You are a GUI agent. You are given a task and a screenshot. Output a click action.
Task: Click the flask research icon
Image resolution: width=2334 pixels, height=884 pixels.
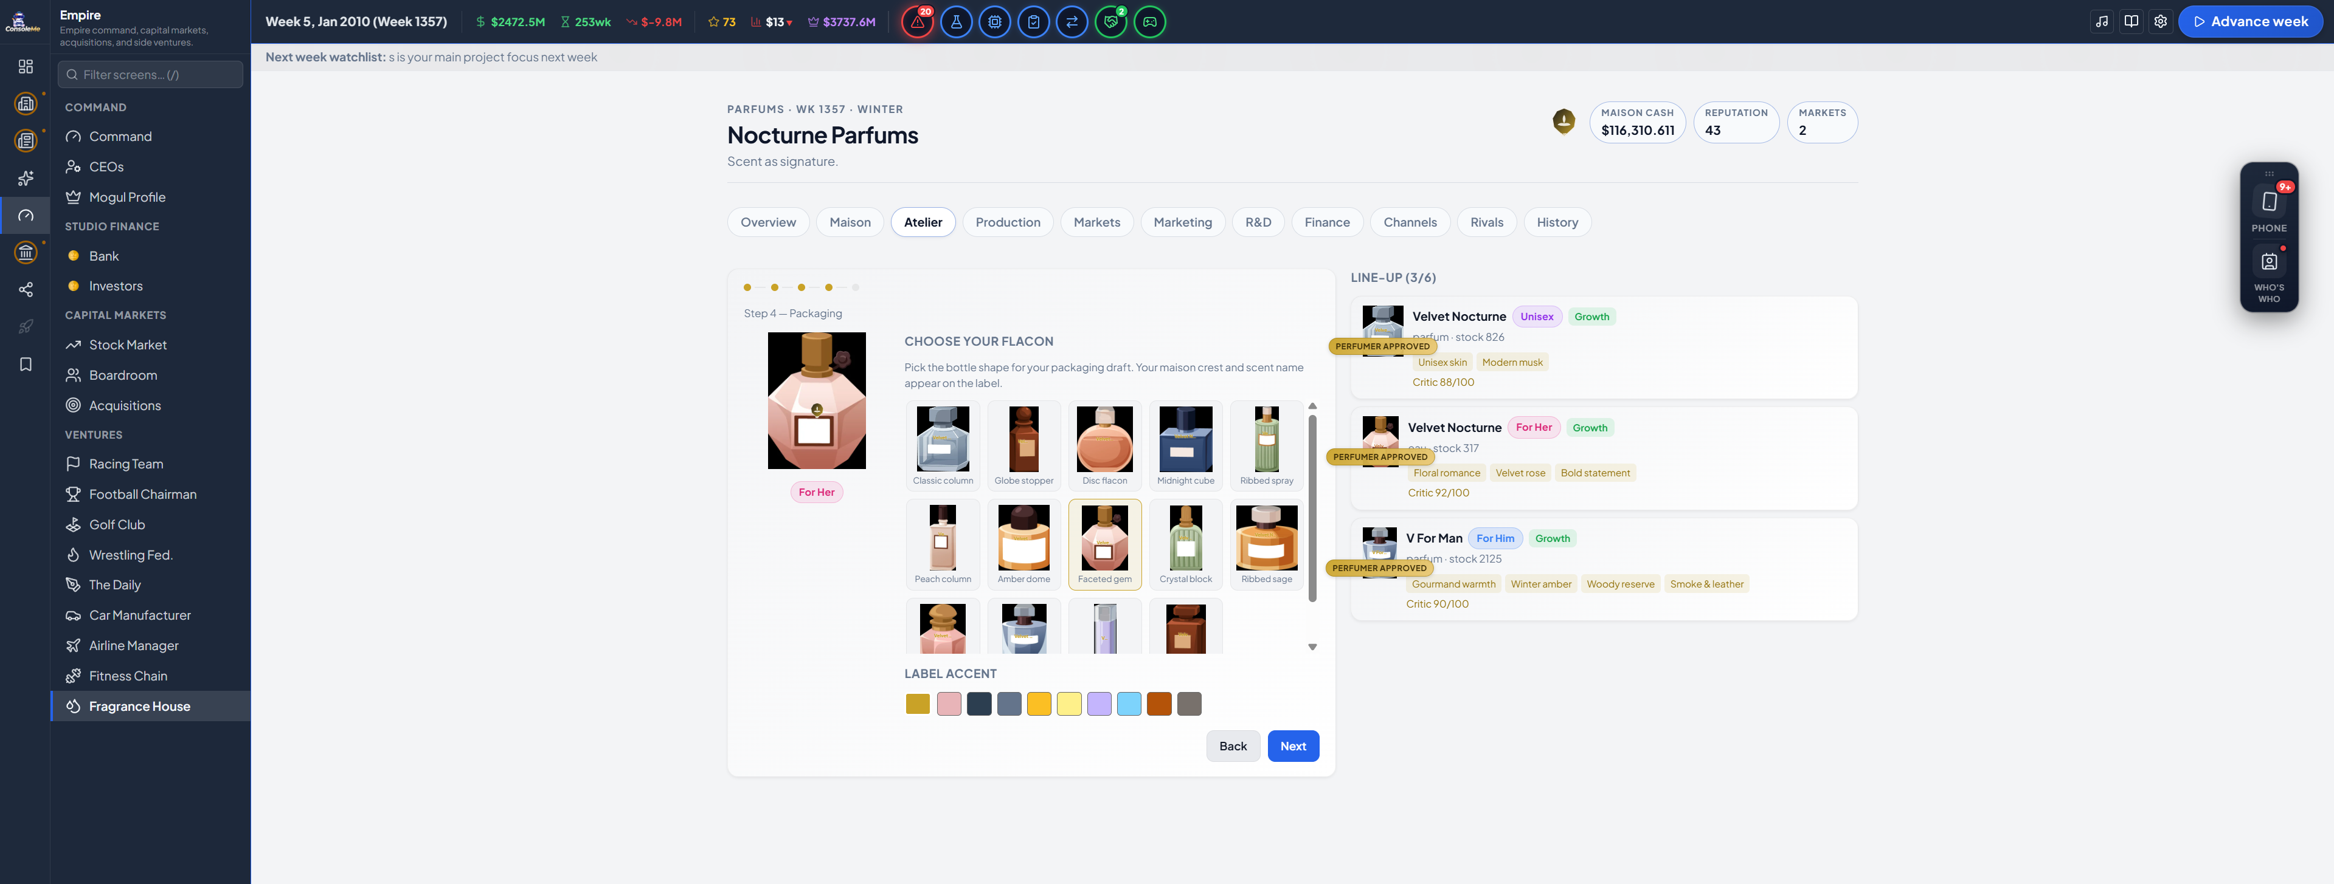956,22
